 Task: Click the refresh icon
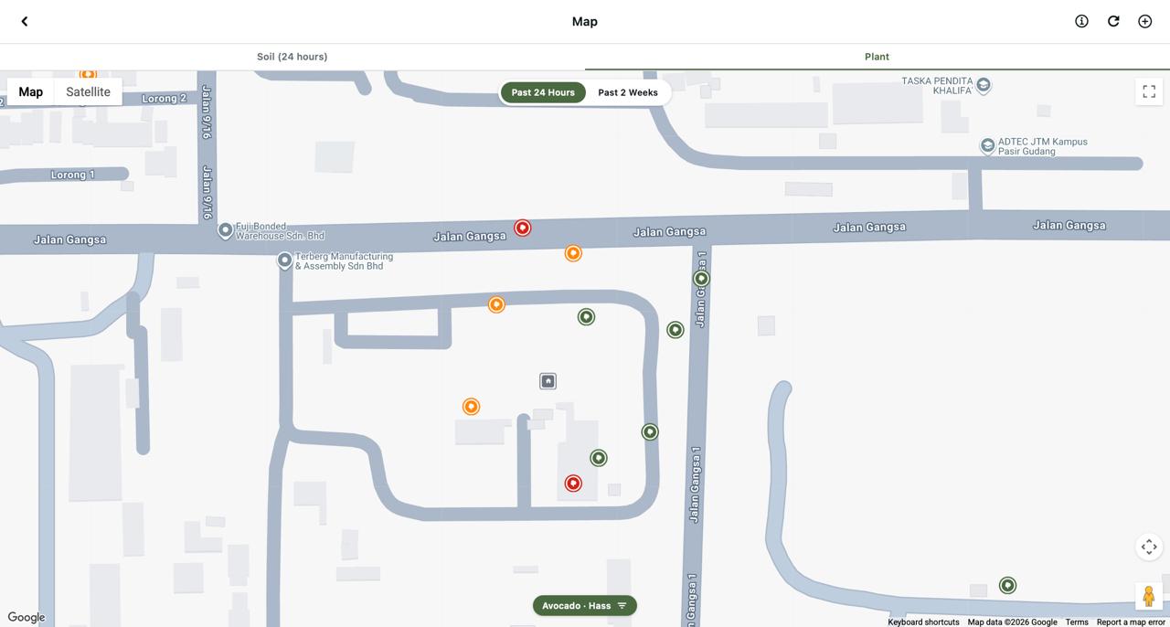1113,21
